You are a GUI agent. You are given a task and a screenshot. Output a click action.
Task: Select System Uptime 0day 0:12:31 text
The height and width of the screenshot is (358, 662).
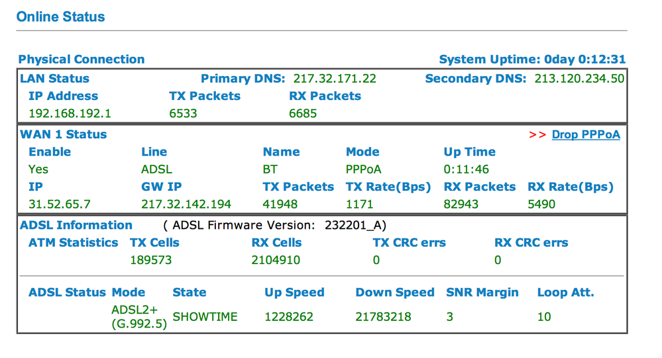(532, 60)
